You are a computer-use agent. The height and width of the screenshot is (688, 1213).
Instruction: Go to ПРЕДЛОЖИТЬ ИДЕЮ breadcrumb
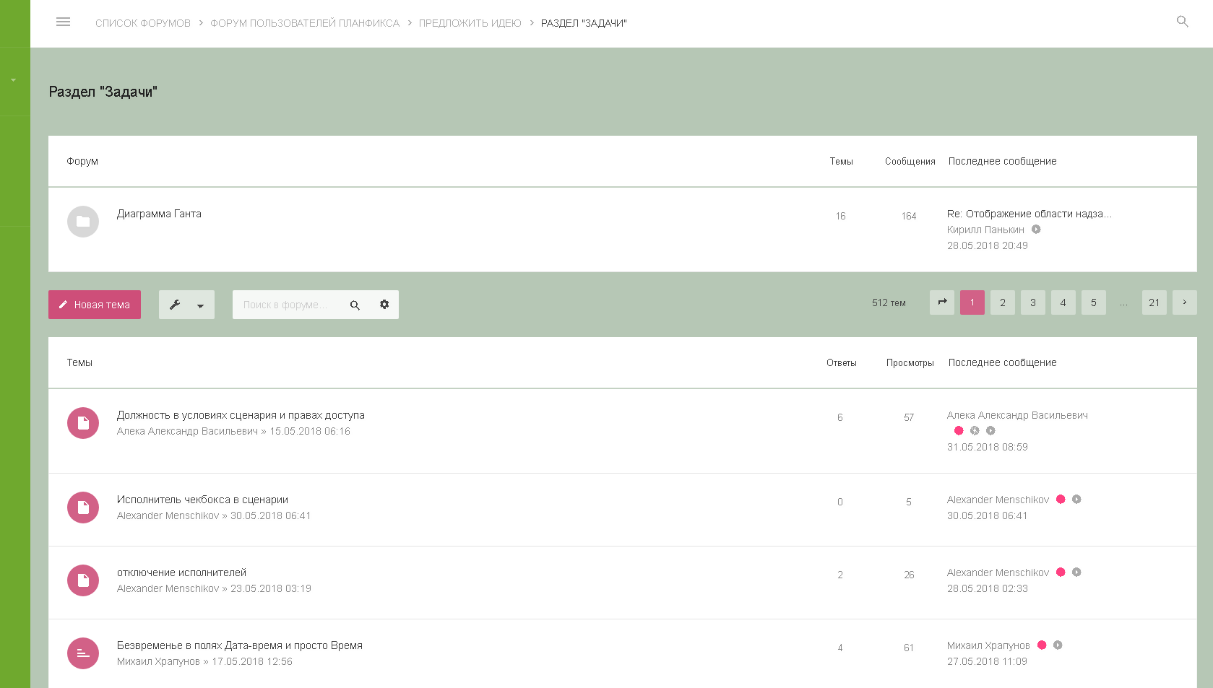470,23
